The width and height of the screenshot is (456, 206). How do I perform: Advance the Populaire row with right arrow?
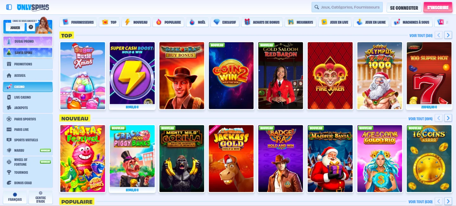coord(448,201)
